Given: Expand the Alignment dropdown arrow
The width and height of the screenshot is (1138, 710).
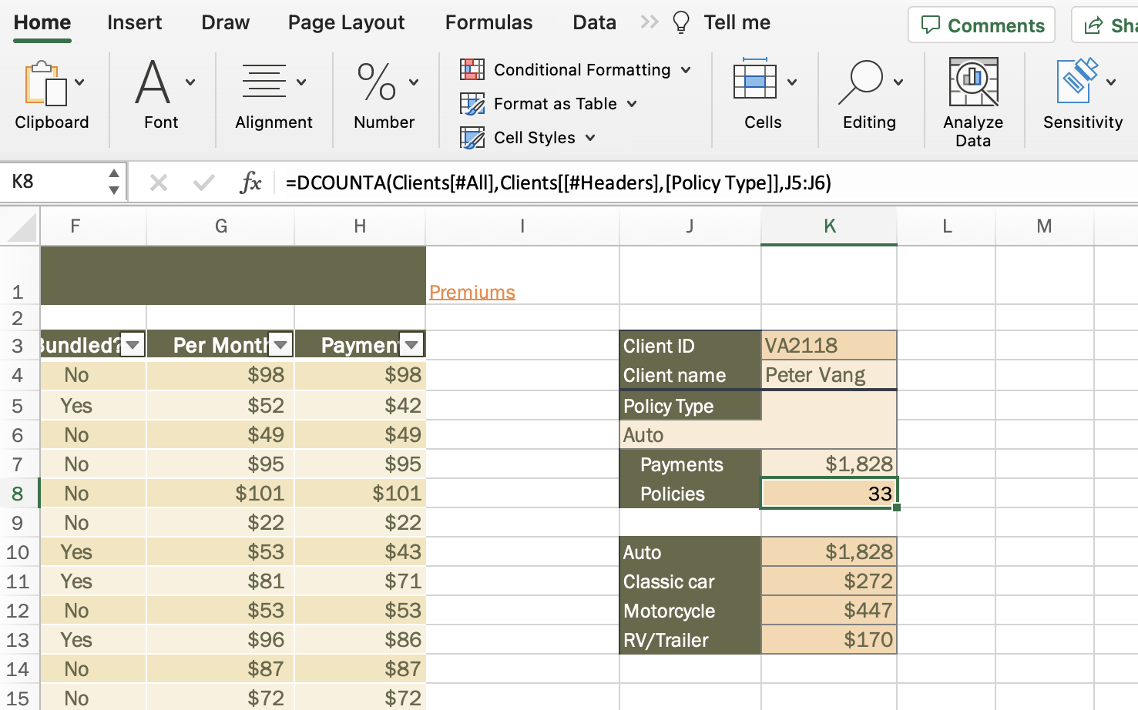Looking at the screenshot, I should click(301, 82).
